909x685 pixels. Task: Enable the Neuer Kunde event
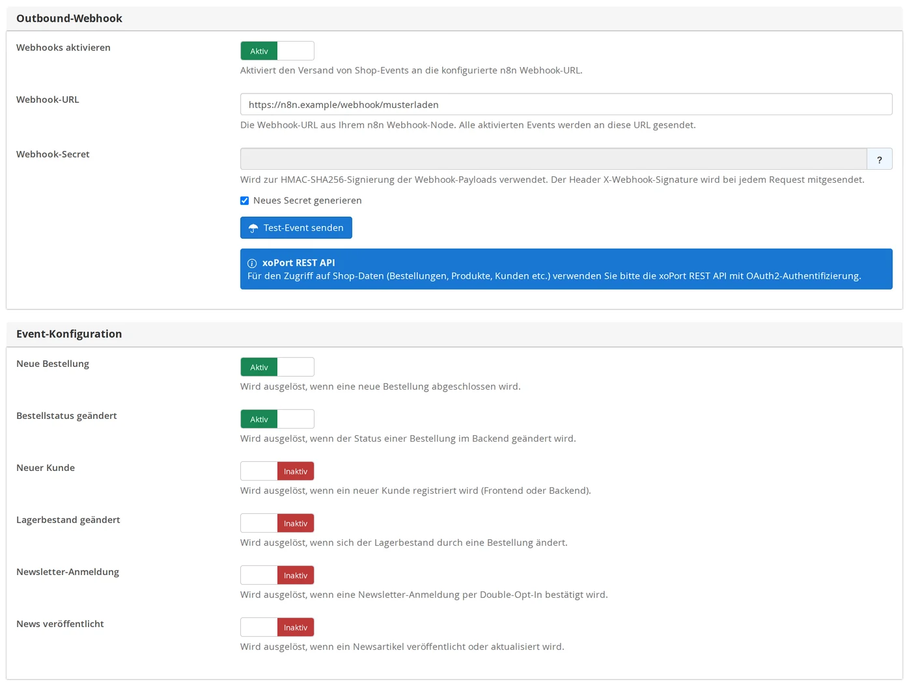(277, 471)
